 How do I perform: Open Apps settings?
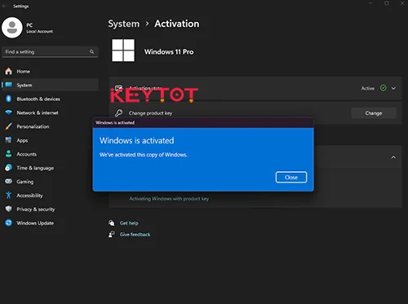[x=50, y=140]
